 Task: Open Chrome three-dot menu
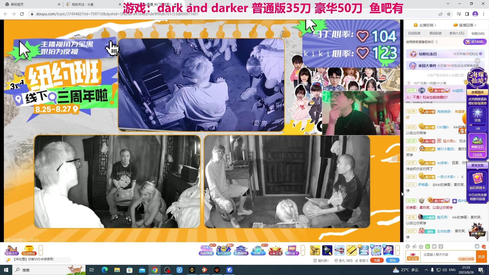[x=483, y=14]
